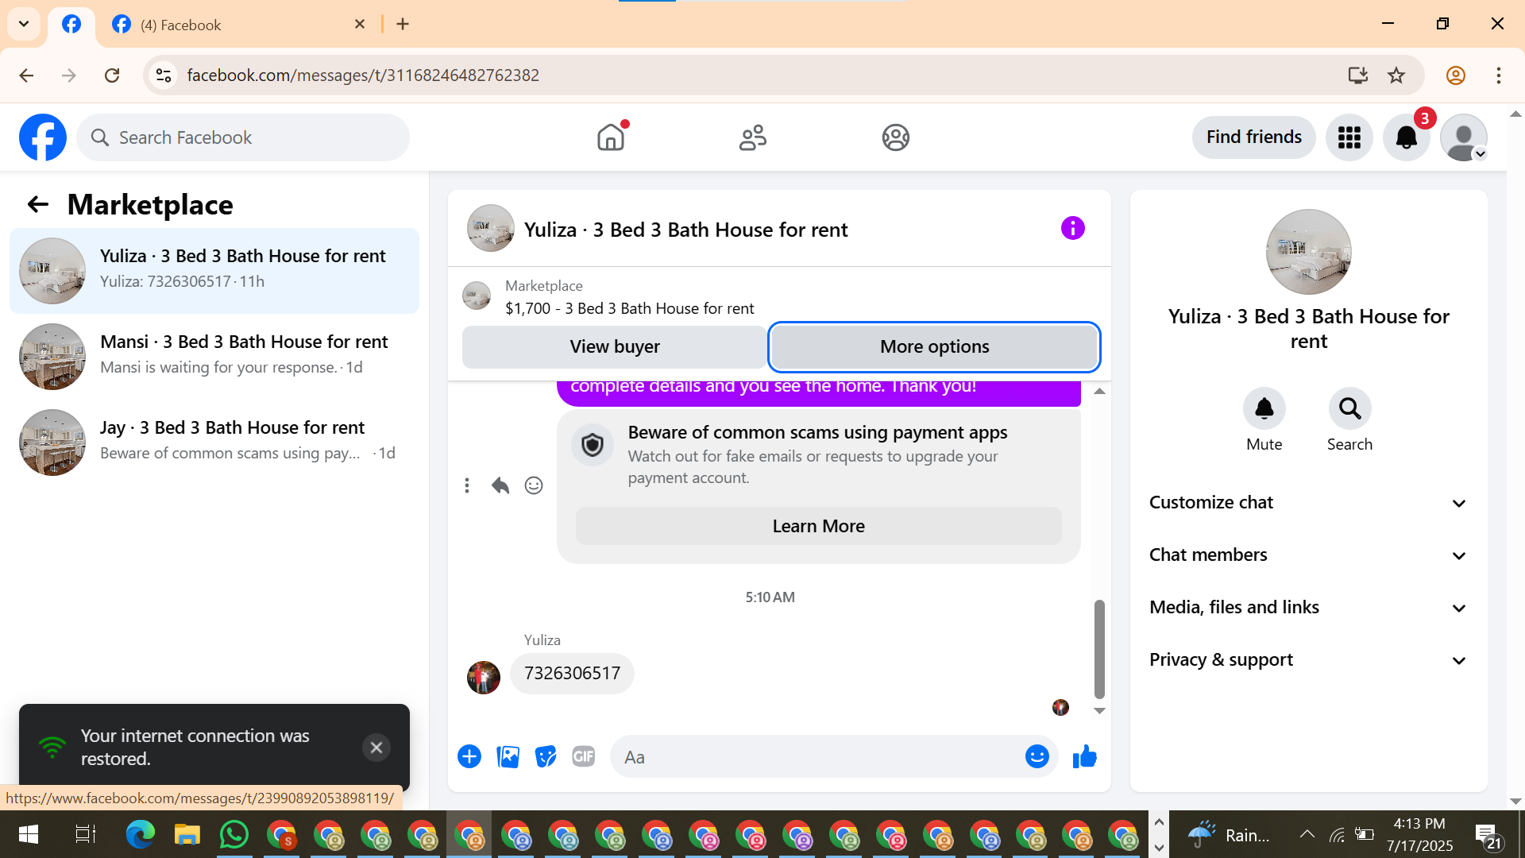The width and height of the screenshot is (1525, 858).
Task: Expand Chat members section
Action: pyautogui.click(x=1308, y=555)
